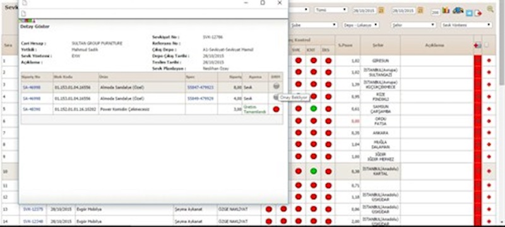Open the Şehir dropdown filter
The height and width of the screenshot is (227, 505).
pyautogui.click(x=413, y=25)
